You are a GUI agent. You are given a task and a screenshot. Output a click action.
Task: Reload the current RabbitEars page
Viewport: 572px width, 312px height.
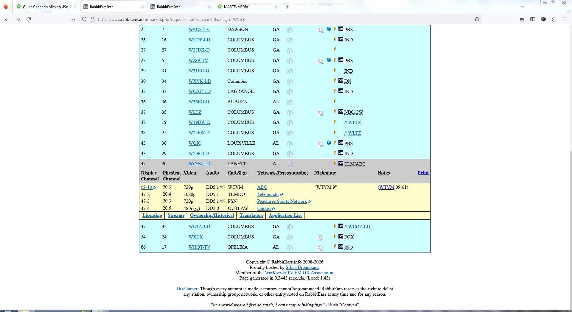pyautogui.click(x=29, y=19)
